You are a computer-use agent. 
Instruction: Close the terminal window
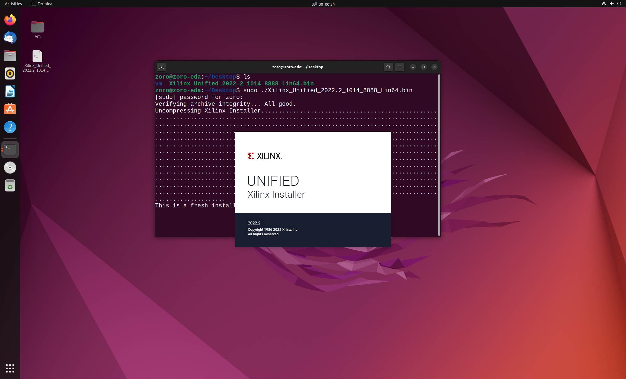435,67
